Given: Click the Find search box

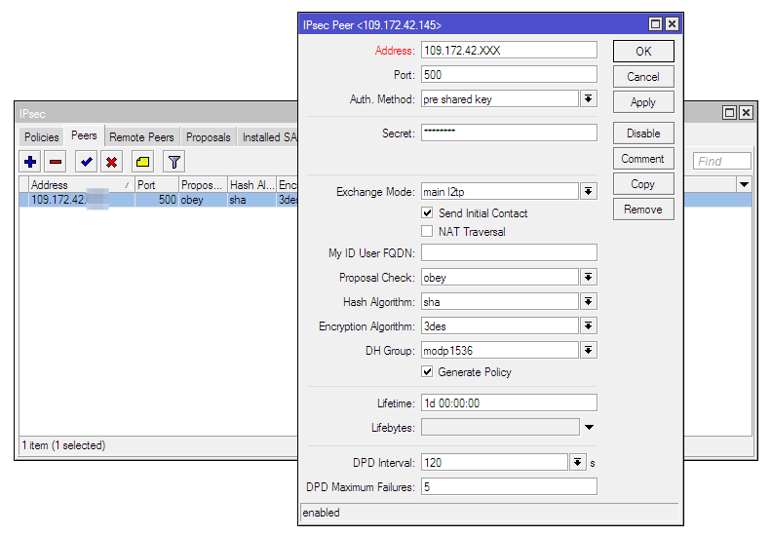Looking at the screenshot, I should [721, 161].
